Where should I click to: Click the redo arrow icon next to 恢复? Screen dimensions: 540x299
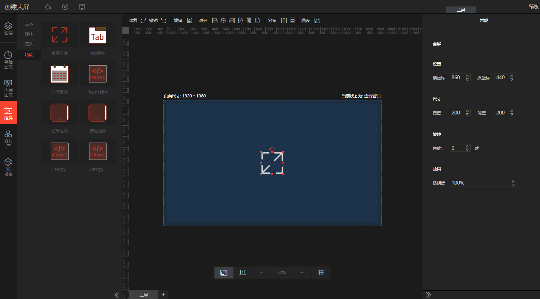(x=143, y=20)
